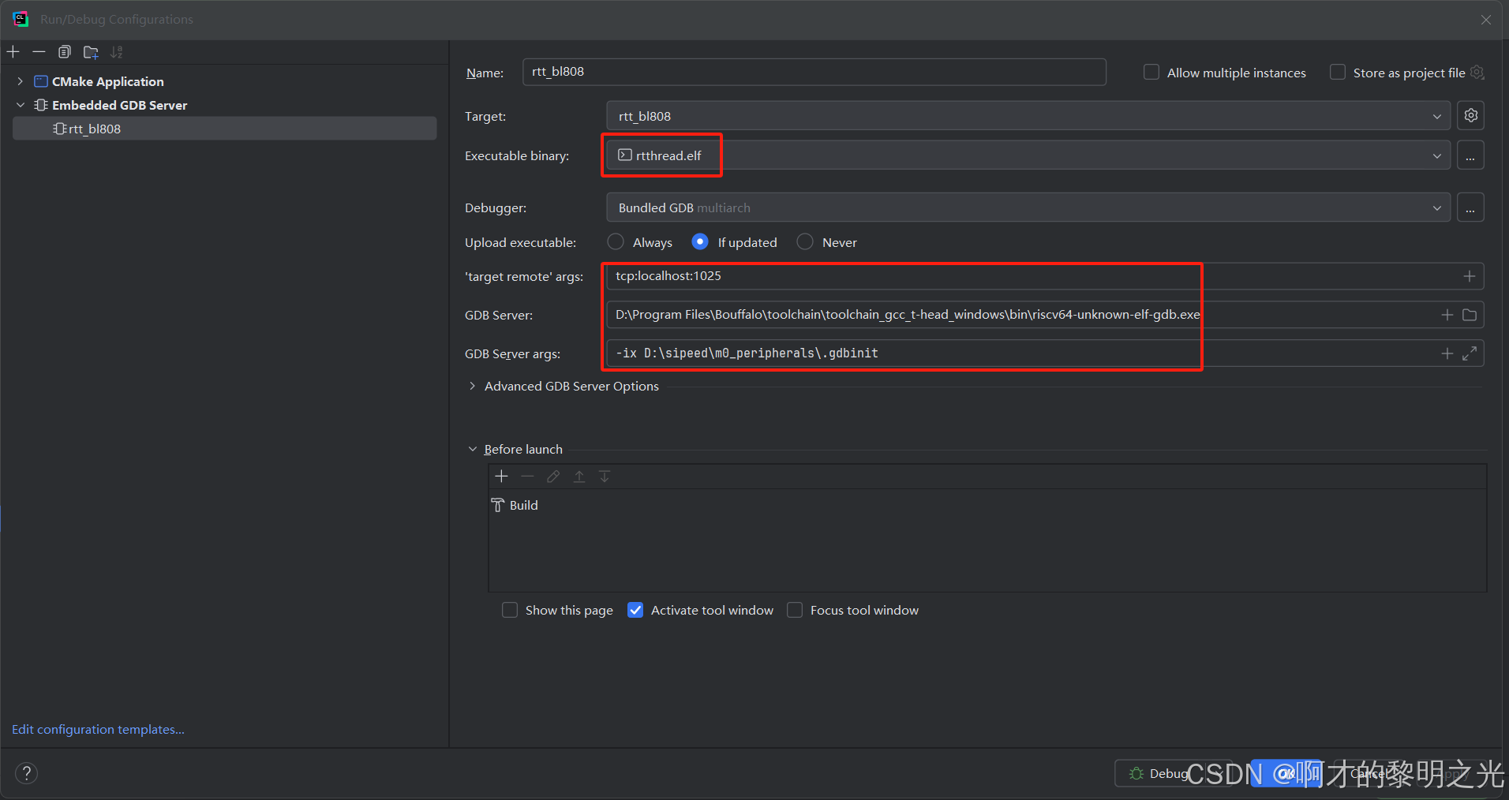This screenshot has width=1509, height=800.
Task: Open Edit configuration templates link
Action: coord(97,729)
